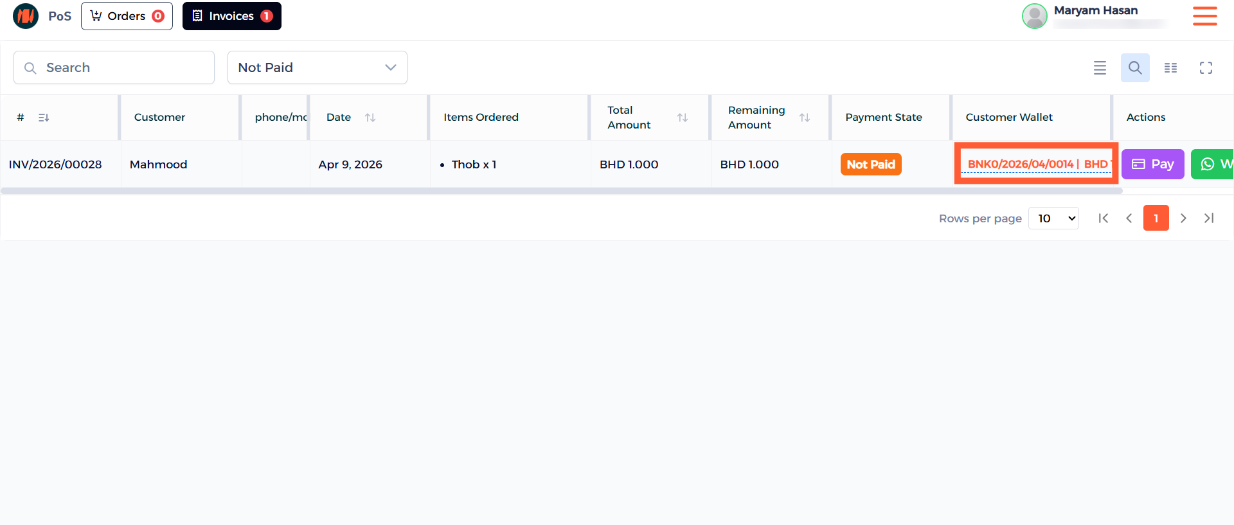The width and height of the screenshot is (1234, 525).
Task: Switch to column grid view icon
Action: click(x=1170, y=67)
